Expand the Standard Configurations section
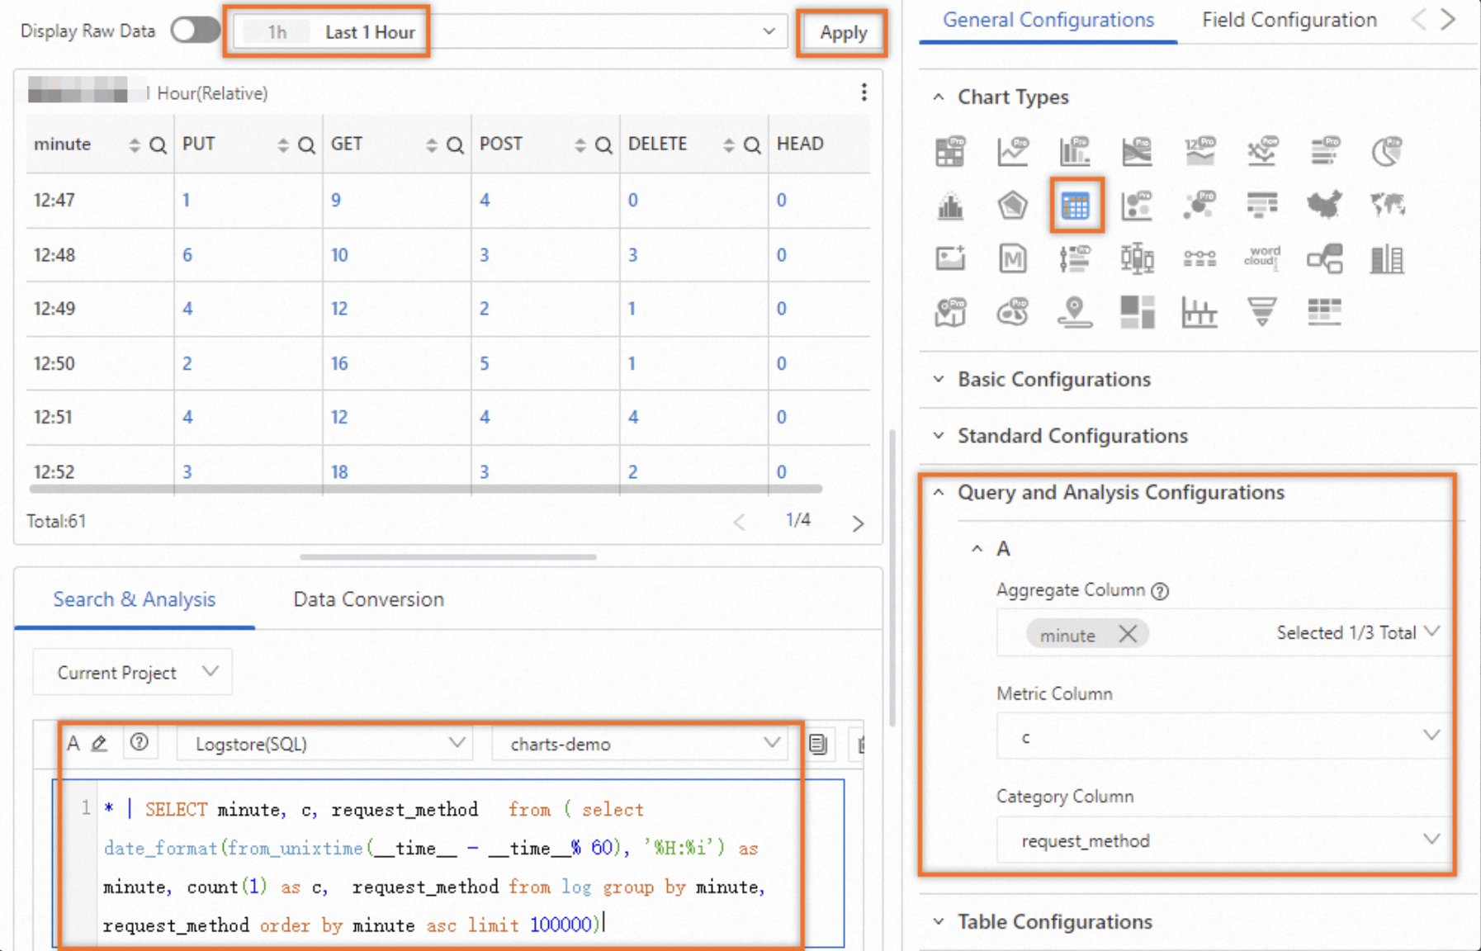 coord(939,436)
